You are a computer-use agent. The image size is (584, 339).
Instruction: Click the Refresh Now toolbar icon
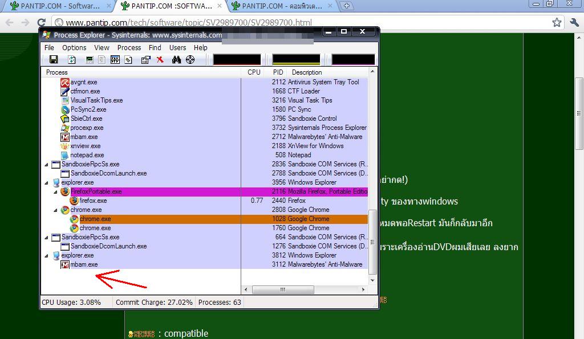coord(72,60)
